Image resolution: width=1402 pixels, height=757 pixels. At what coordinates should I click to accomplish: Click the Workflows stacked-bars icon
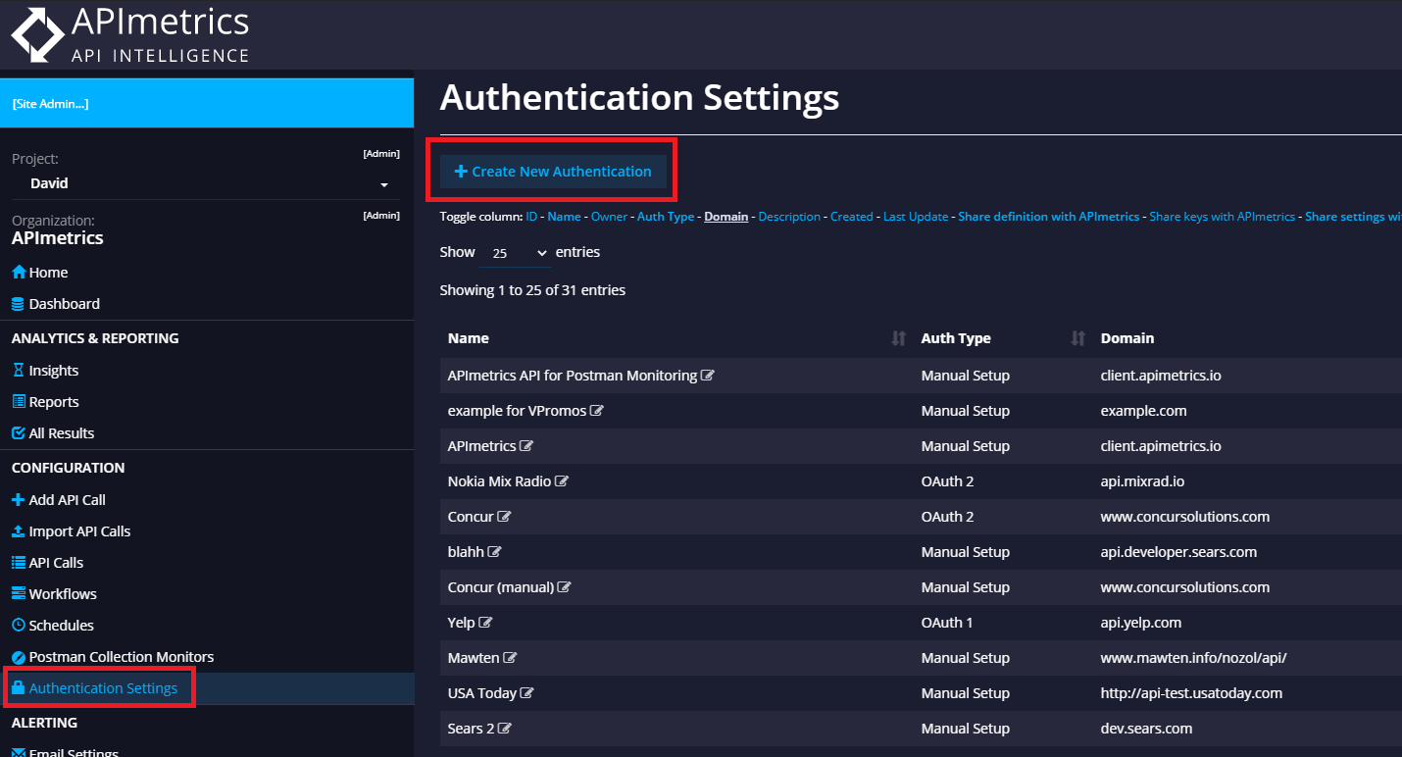point(18,594)
